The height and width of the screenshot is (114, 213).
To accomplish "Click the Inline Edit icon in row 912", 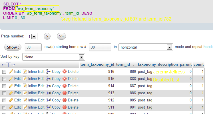I will pyautogui.click(x=25, y=100).
